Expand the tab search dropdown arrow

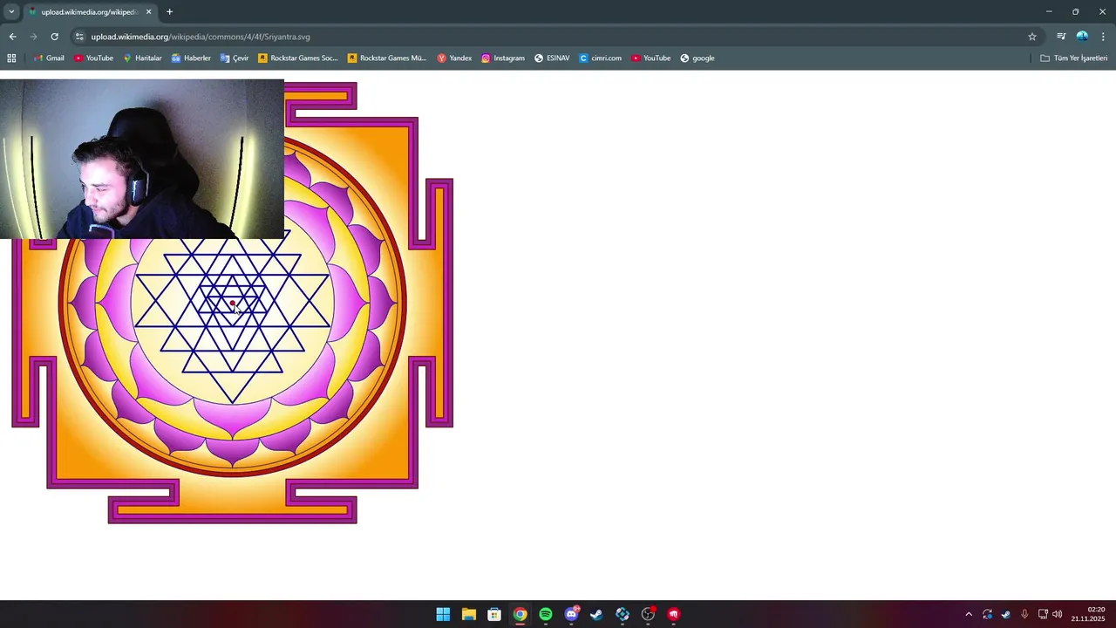click(x=11, y=12)
